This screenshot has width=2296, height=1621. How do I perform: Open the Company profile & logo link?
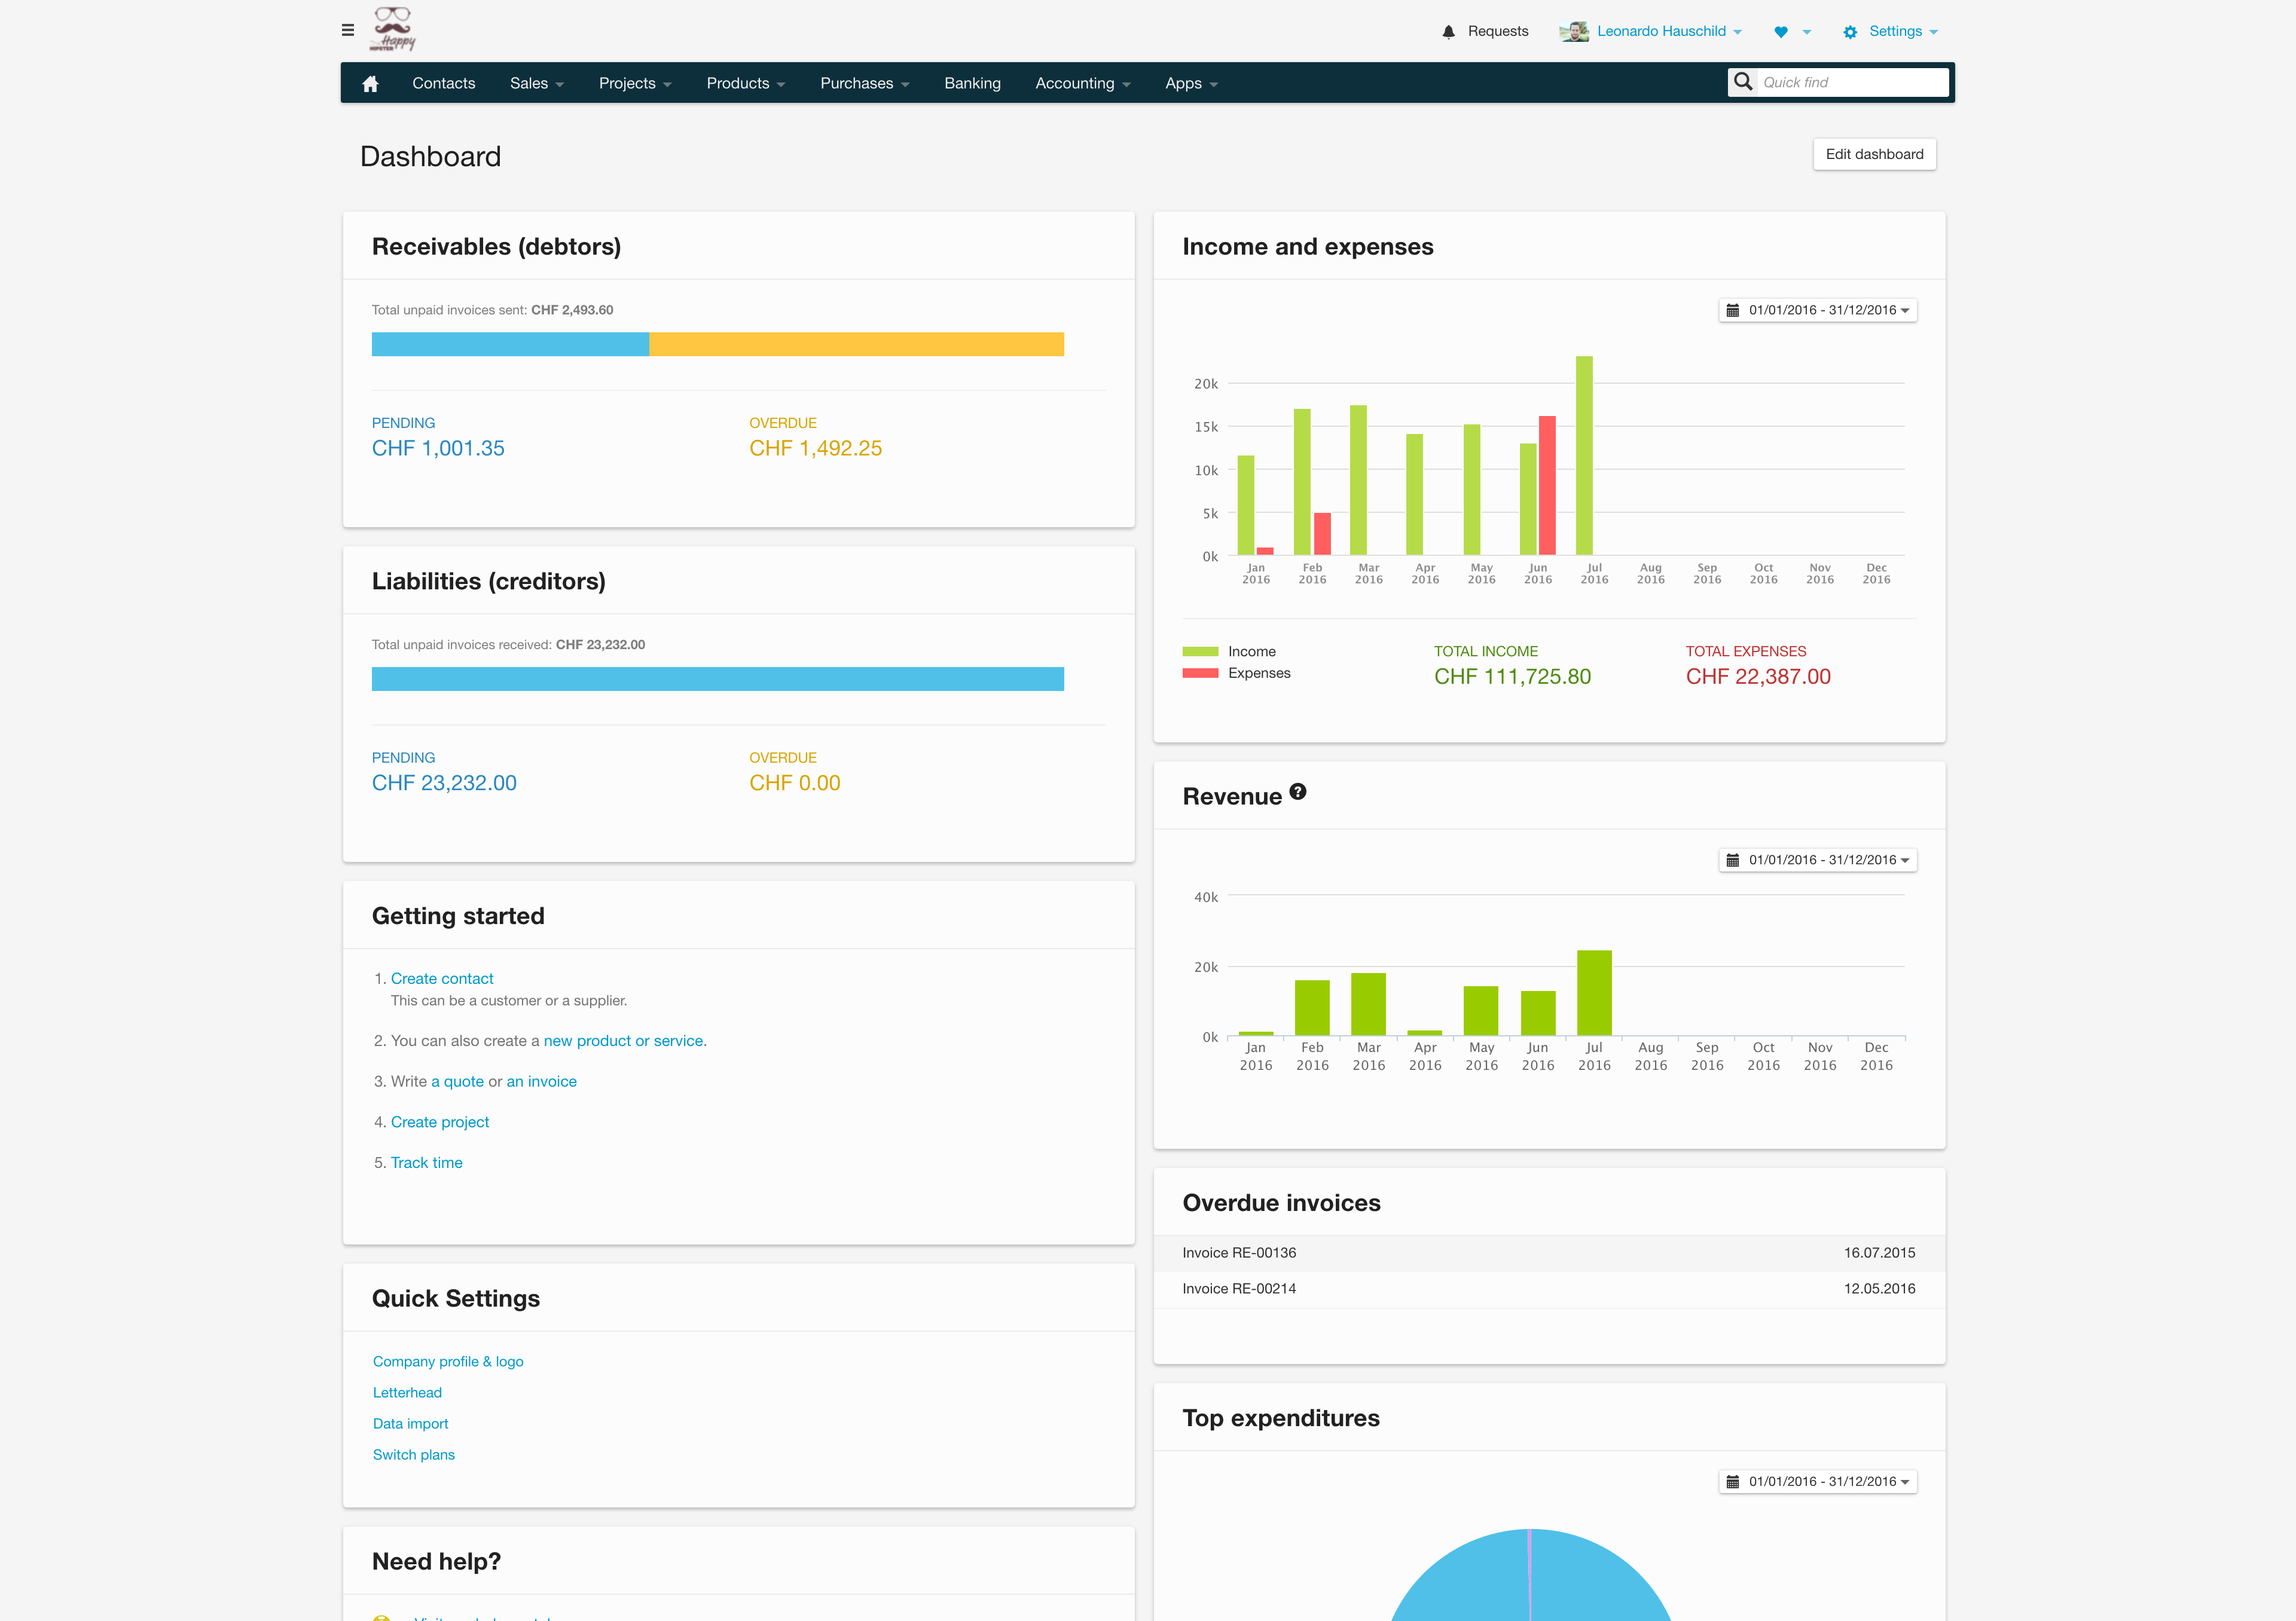(448, 1361)
